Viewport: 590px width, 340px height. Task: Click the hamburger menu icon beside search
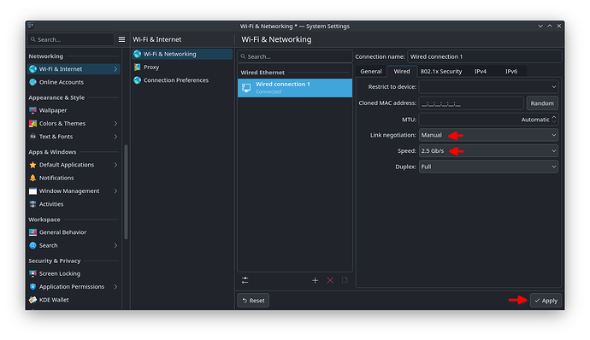point(121,39)
